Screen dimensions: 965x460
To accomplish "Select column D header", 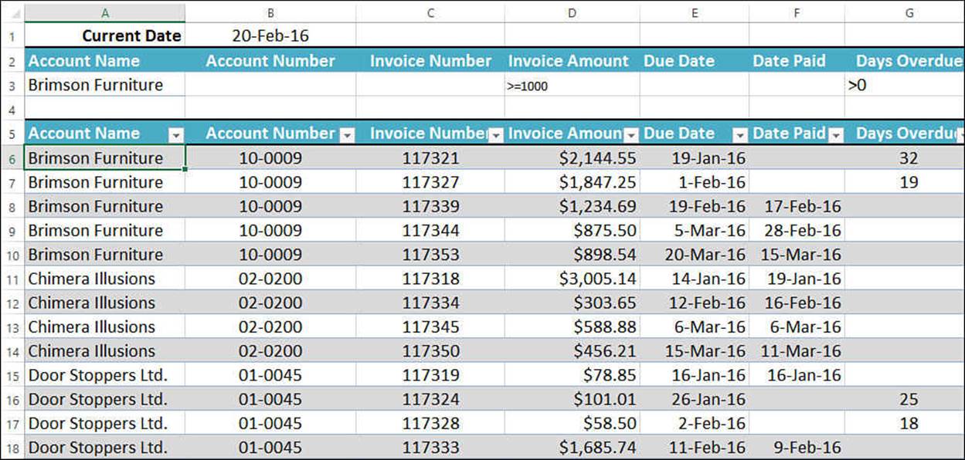I will (x=572, y=13).
